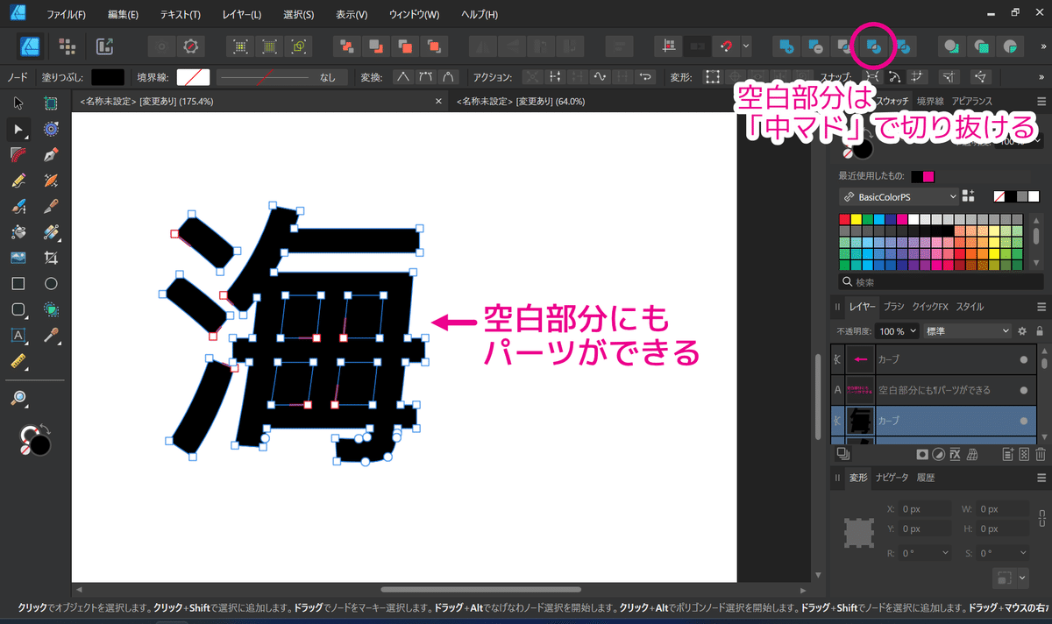Click the X position field
The image size is (1052, 624).
tap(925, 508)
